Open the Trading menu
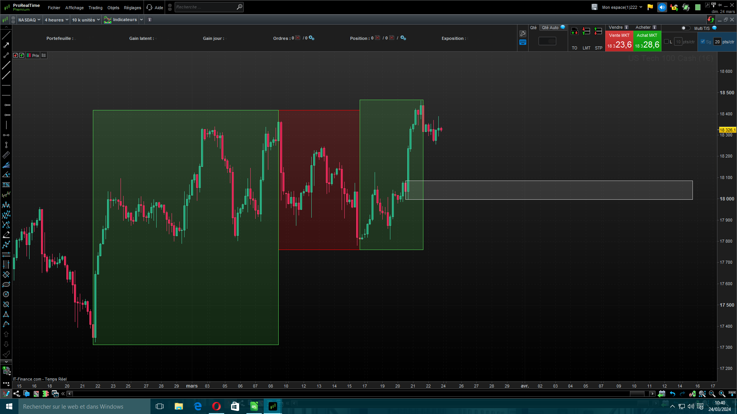Screen dimensions: 737x414 point(95,8)
